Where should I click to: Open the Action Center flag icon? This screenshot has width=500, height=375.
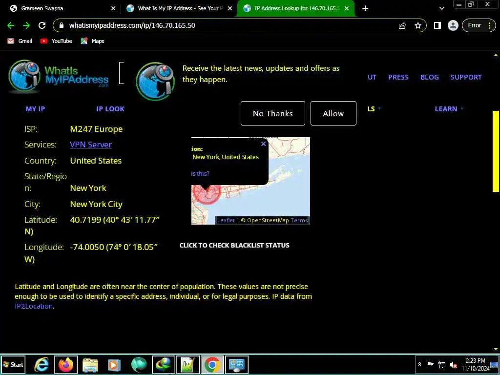(x=430, y=364)
